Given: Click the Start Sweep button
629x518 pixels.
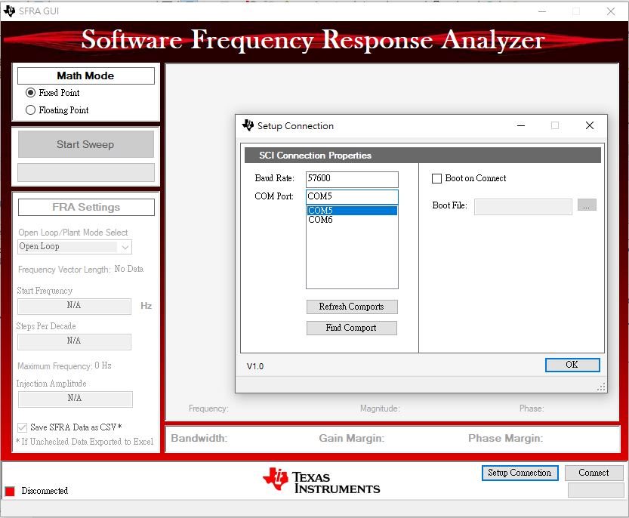Looking at the screenshot, I should coord(85,144).
